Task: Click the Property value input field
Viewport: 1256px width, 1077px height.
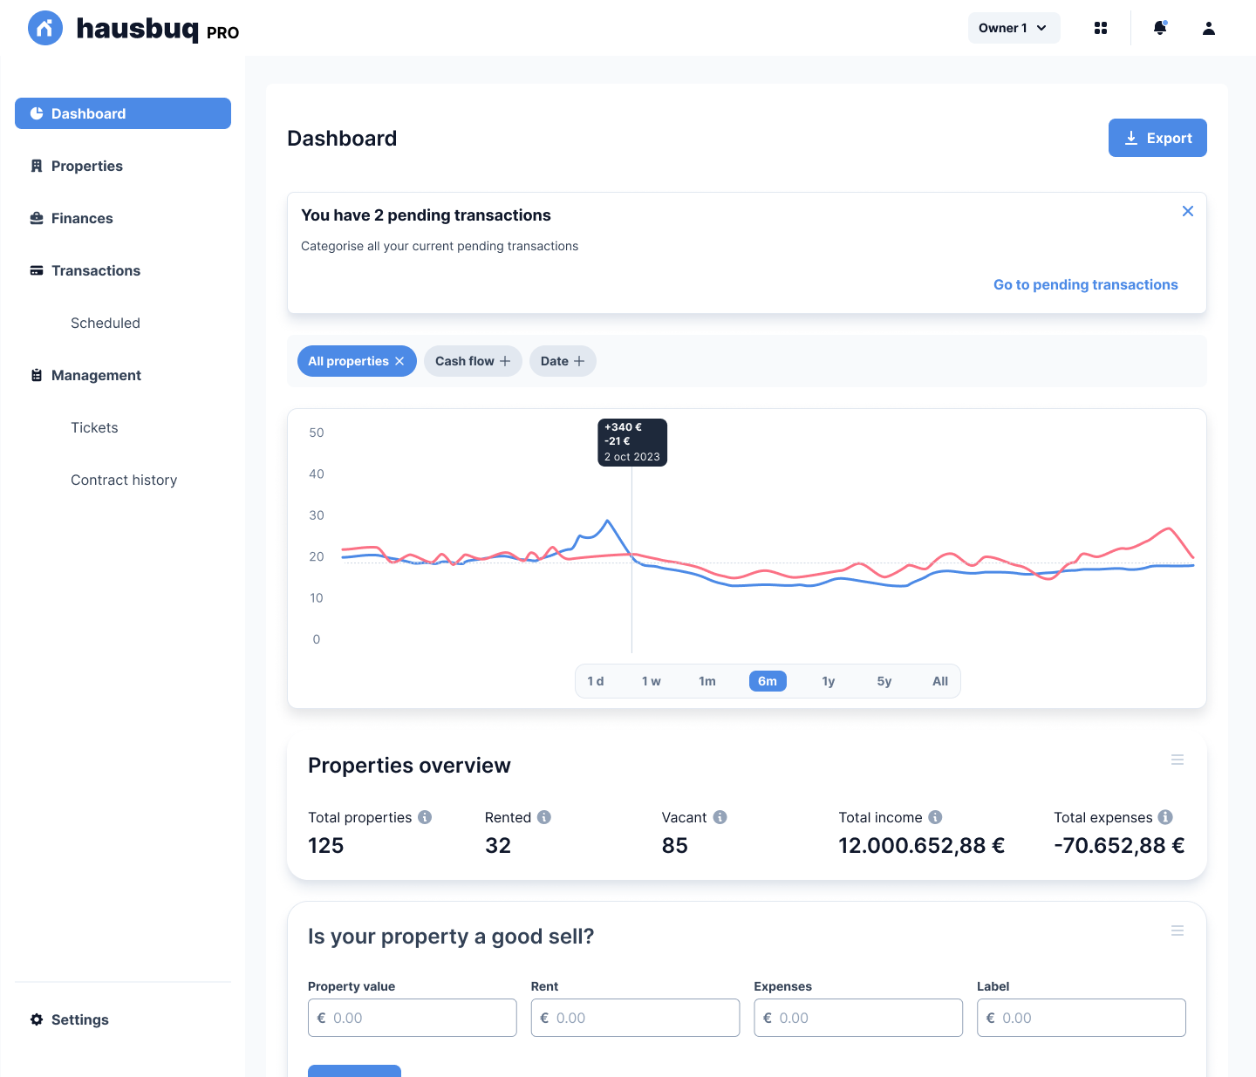Action: [x=413, y=1018]
